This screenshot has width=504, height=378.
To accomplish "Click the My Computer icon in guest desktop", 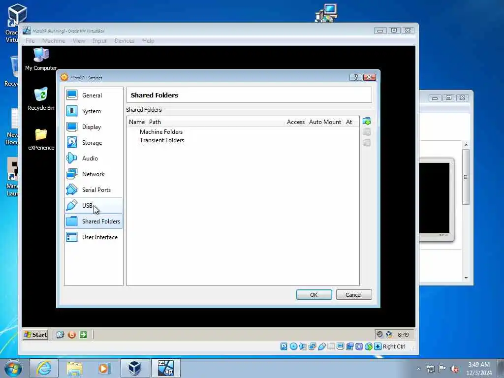I will (x=41, y=59).
